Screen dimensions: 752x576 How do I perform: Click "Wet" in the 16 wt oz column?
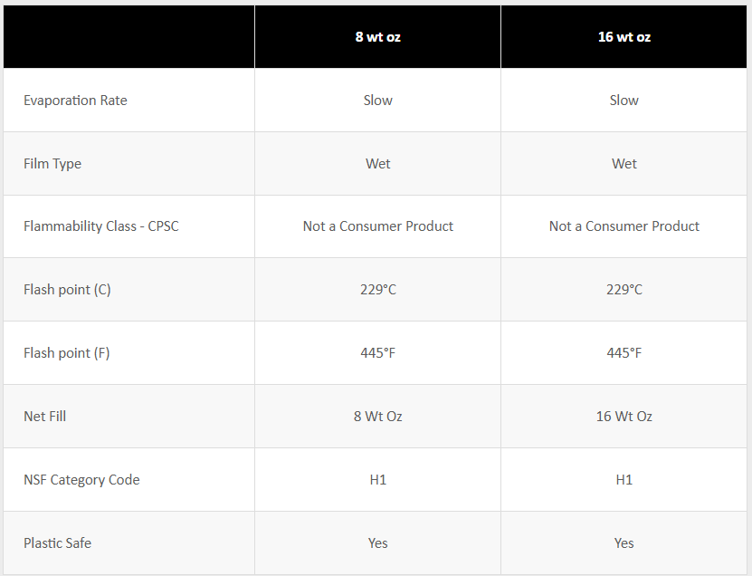pyautogui.click(x=623, y=164)
